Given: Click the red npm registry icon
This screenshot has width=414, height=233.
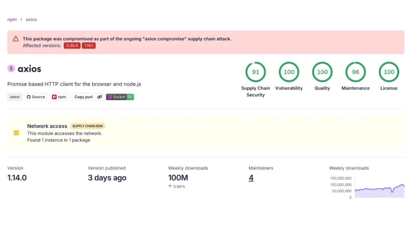Looking at the screenshot, I should point(54,97).
